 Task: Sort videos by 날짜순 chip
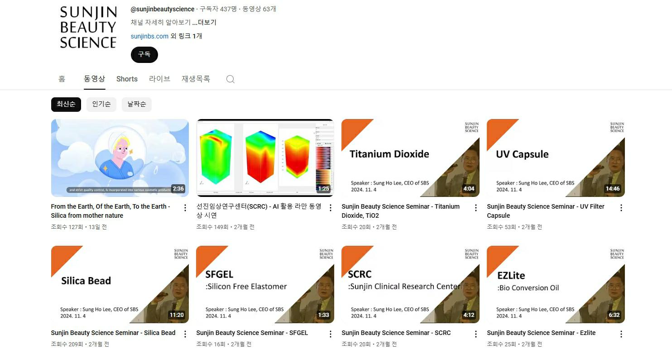137,105
